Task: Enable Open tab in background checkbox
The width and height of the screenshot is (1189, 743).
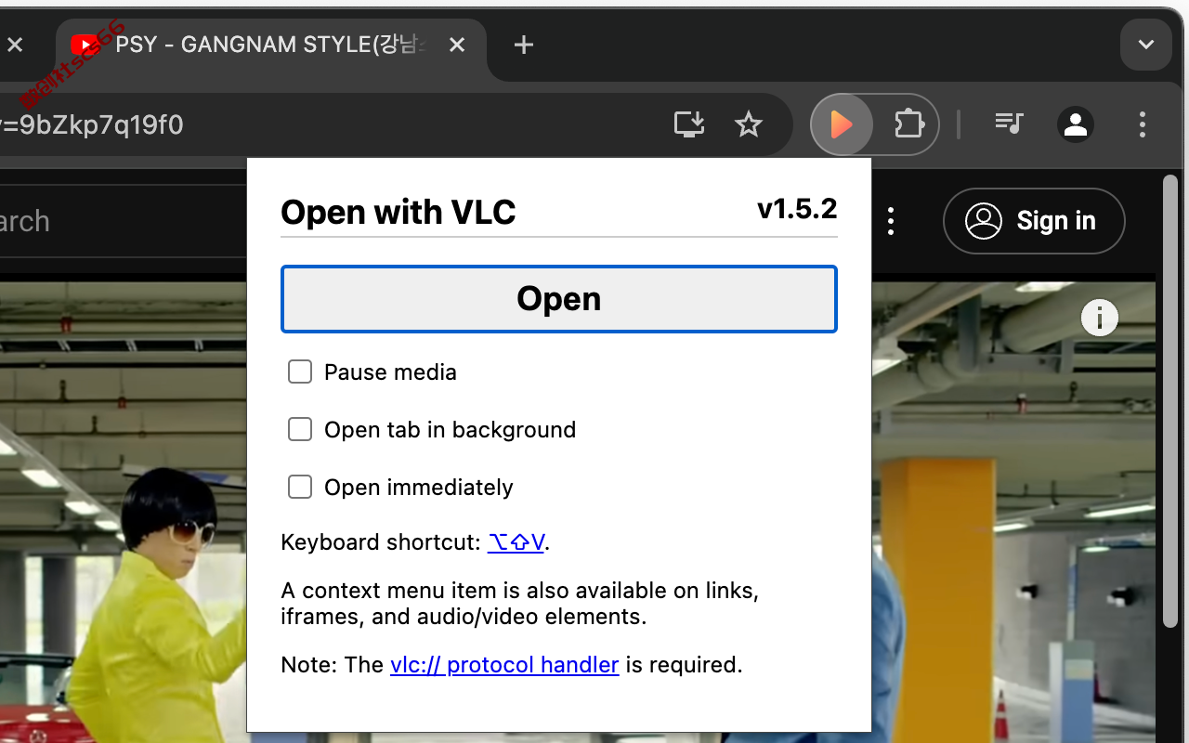Action: click(x=299, y=429)
